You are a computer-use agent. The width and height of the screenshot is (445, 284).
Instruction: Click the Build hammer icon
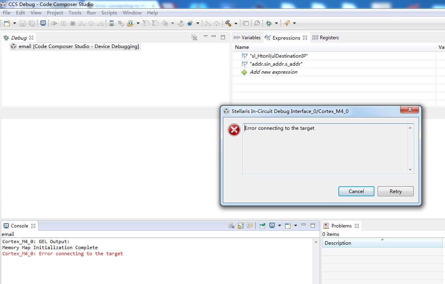click(x=229, y=23)
